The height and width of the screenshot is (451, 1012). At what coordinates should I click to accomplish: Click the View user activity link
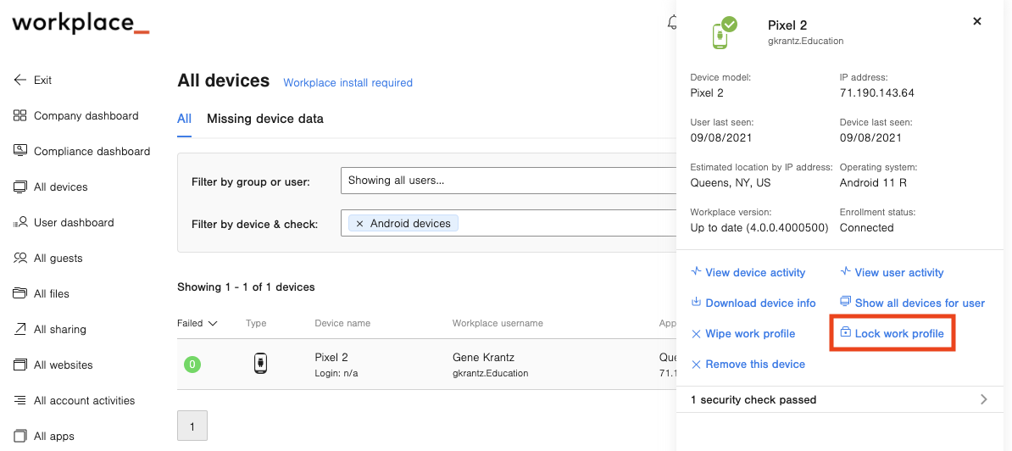coord(899,272)
